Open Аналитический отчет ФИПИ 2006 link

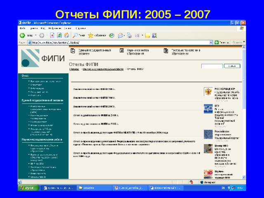click(x=94, y=98)
